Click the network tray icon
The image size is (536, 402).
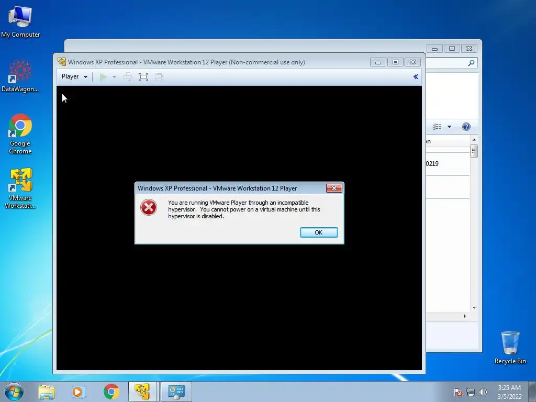click(x=471, y=392)
